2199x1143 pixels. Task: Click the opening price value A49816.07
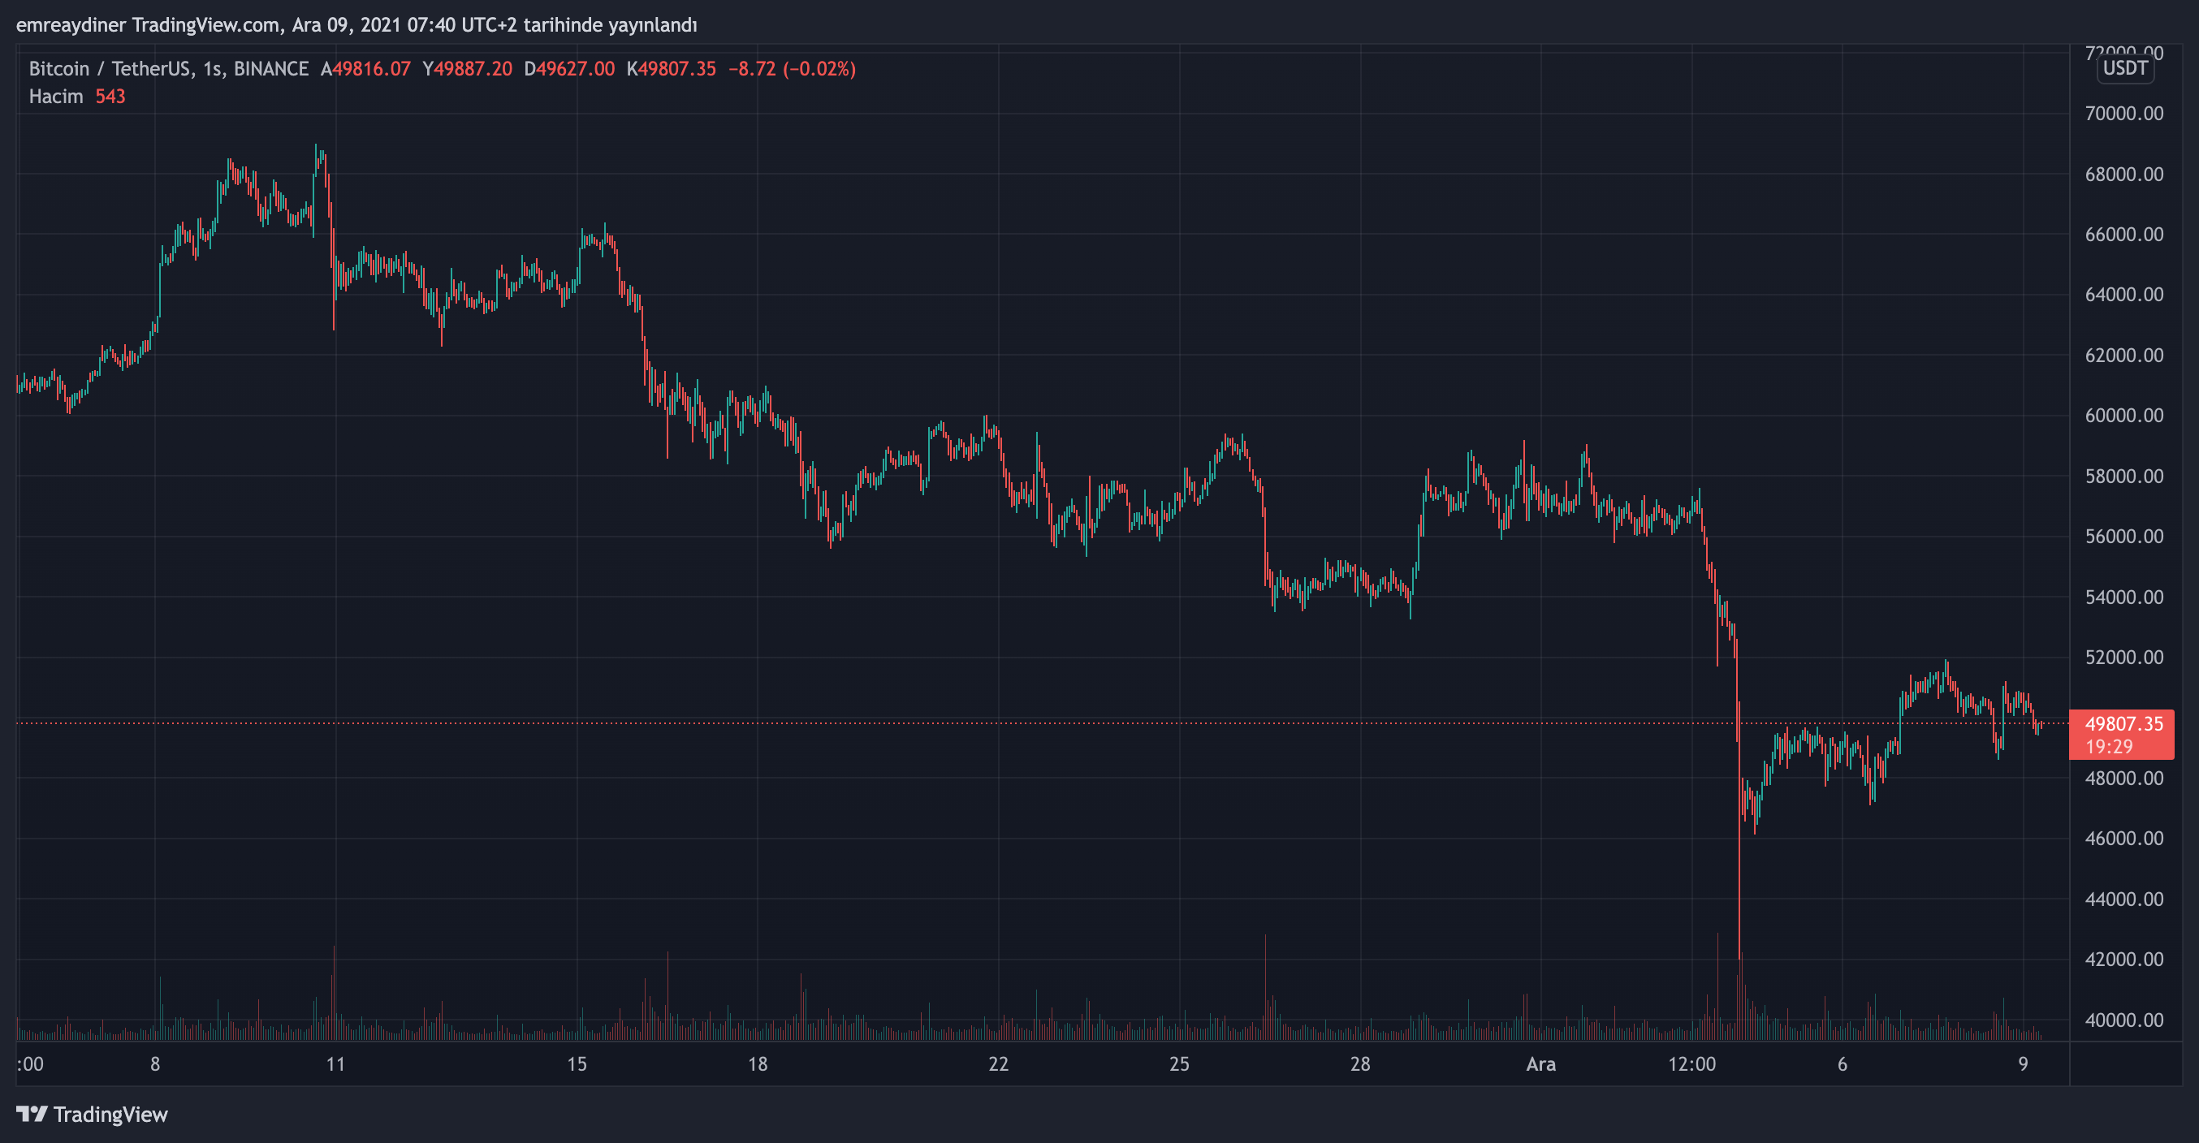pos(366,68)
